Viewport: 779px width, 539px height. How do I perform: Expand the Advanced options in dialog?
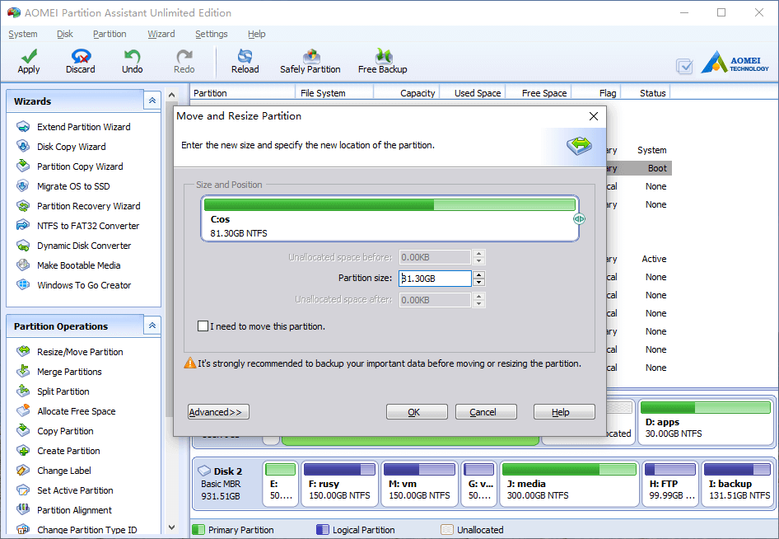click(x=218, y=412)
